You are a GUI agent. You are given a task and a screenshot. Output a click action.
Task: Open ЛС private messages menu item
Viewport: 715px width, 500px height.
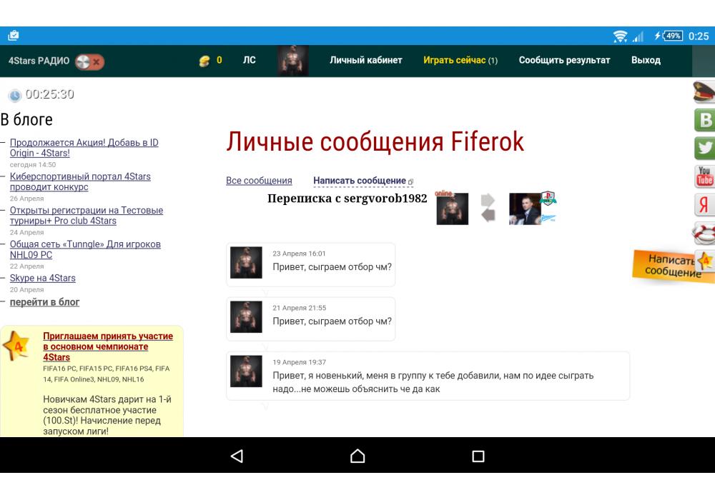coord(249,61)
